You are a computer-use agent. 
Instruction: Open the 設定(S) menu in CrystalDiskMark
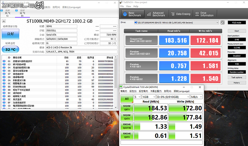pos(133,91)
